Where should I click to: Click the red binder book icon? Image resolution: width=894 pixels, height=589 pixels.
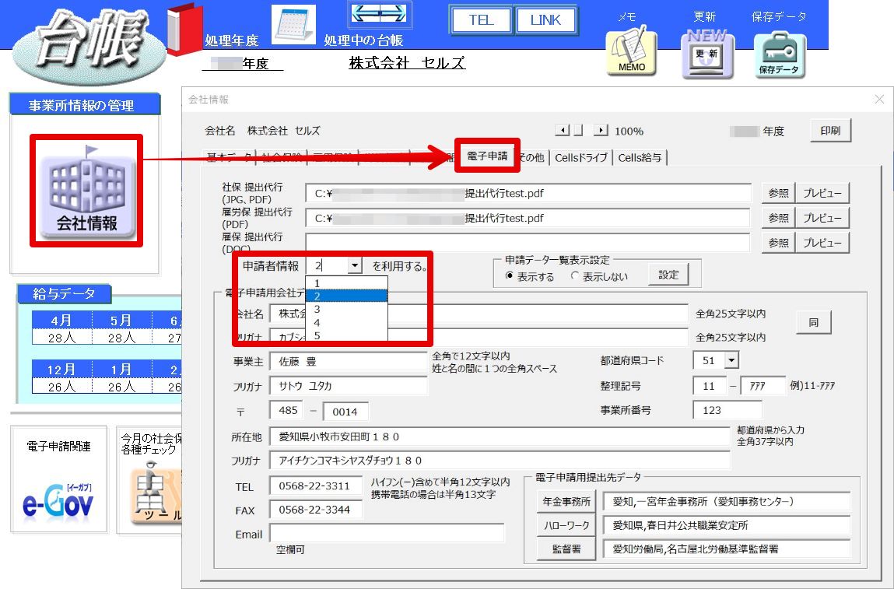[184, 30]
